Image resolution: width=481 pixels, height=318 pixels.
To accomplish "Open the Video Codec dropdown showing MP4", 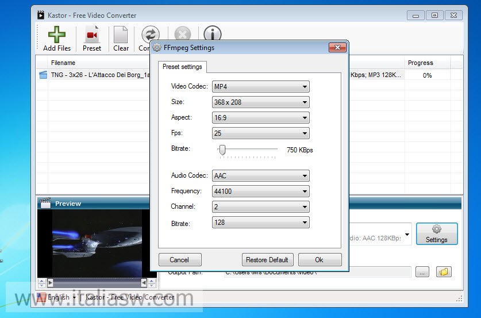I will click(x=260, y=87).
